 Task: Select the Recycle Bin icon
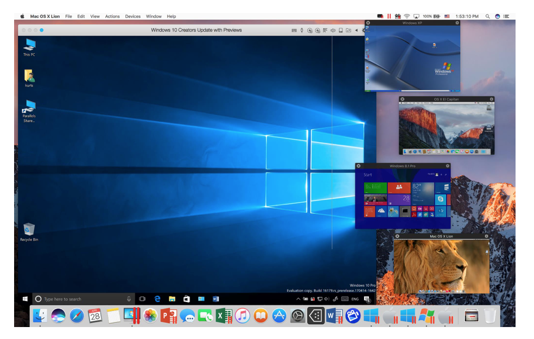[29, 232]
